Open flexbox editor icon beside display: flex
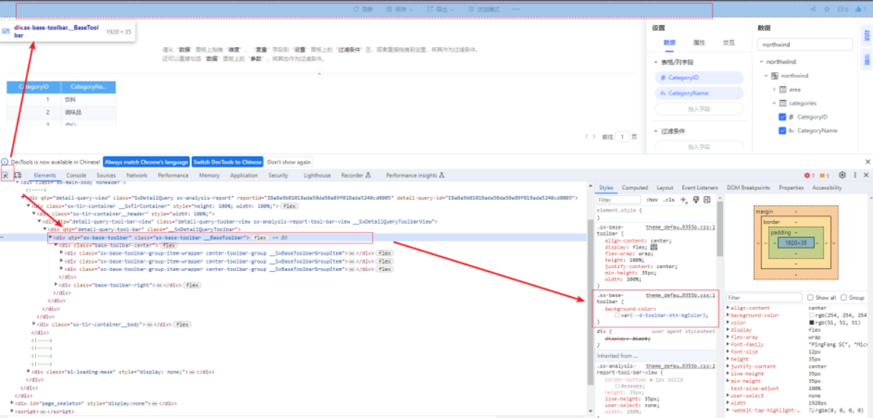873x418 pixels. point(654,248)
